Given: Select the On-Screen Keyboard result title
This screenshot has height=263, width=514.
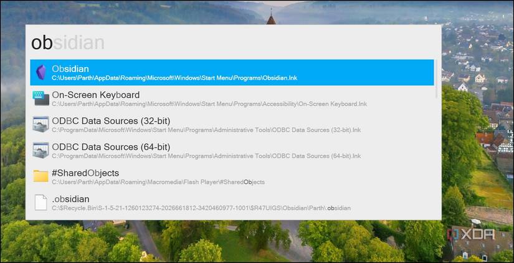Looking at the screenshot, I should click(x=96, y=95).
